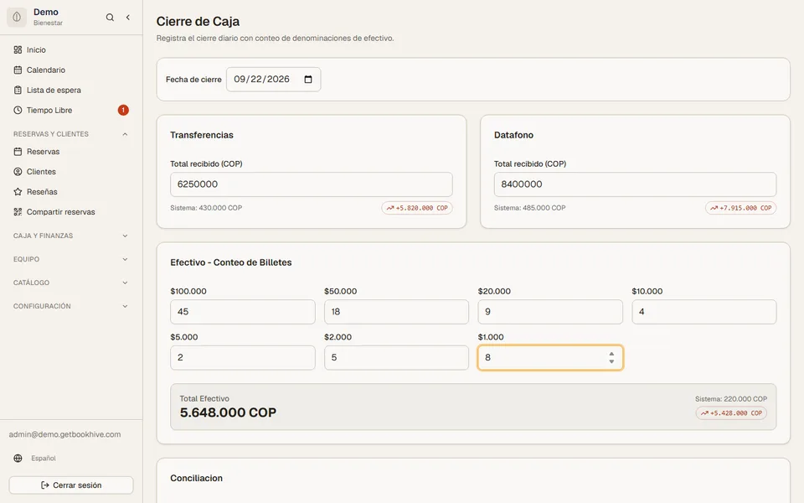Focus the Fecha de cierre date field
The height and width of the screenshot is (503, 804).
point(273,80)
